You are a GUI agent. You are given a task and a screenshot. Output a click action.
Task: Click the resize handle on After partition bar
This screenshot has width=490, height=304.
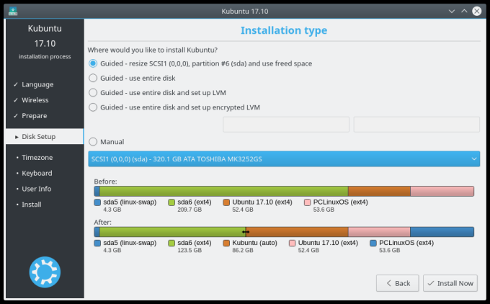coord(246,232)
